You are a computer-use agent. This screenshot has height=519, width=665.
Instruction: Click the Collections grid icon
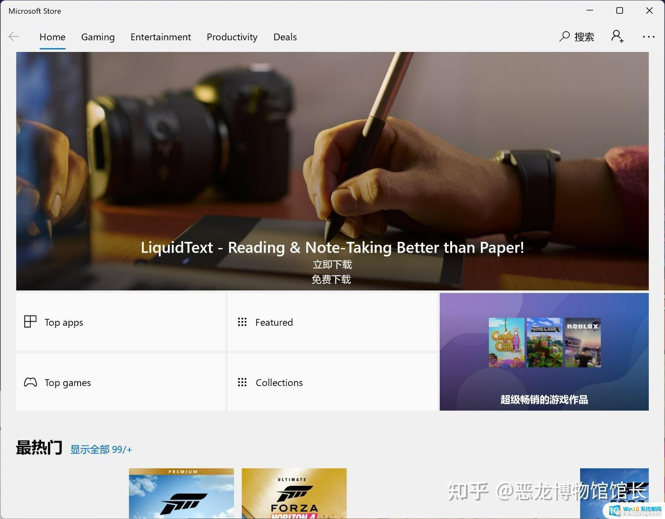242,382
